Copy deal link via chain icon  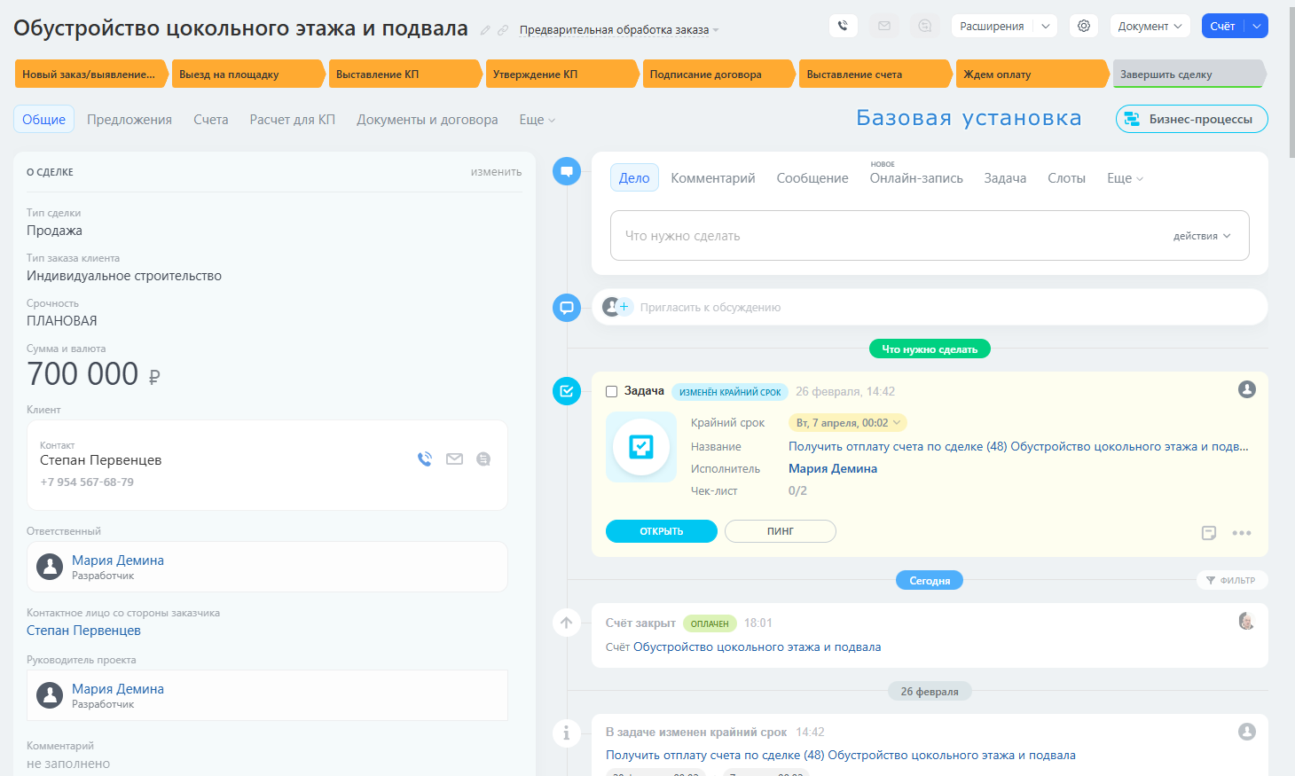click(x=503, y=30)
